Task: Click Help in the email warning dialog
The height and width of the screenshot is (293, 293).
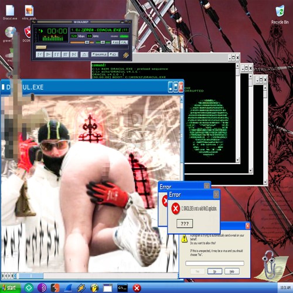Action: (x=232, y=271)
